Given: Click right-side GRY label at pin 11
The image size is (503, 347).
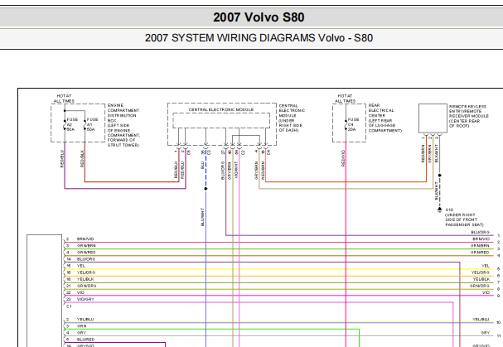Looking at the screenshot, I should 486,333.
